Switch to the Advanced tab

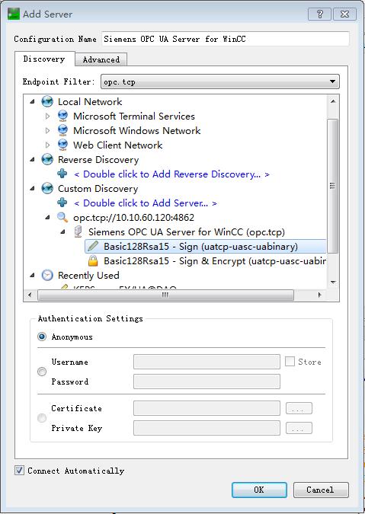pyautogui.click(x=101, y=59)
